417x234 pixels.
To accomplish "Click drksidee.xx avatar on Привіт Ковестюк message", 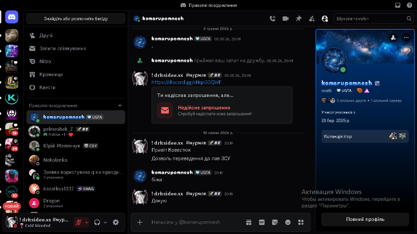I will click(140, 146).
